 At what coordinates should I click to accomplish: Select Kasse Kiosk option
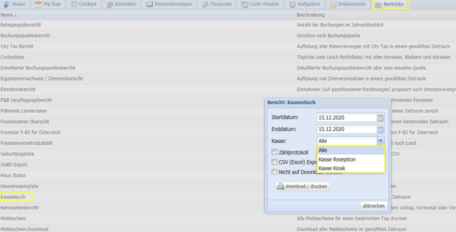click(x=332, y=168)
